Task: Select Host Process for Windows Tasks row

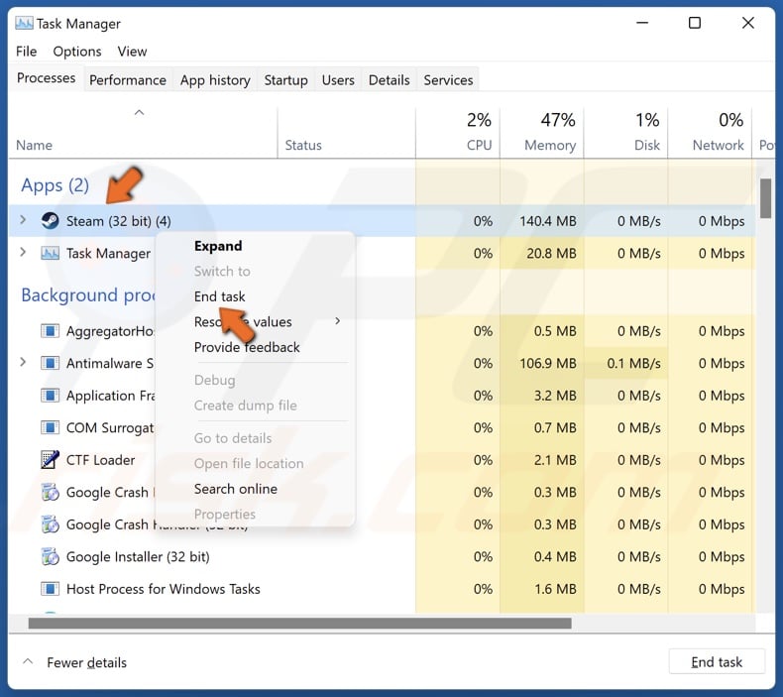Action: (382, 589)
